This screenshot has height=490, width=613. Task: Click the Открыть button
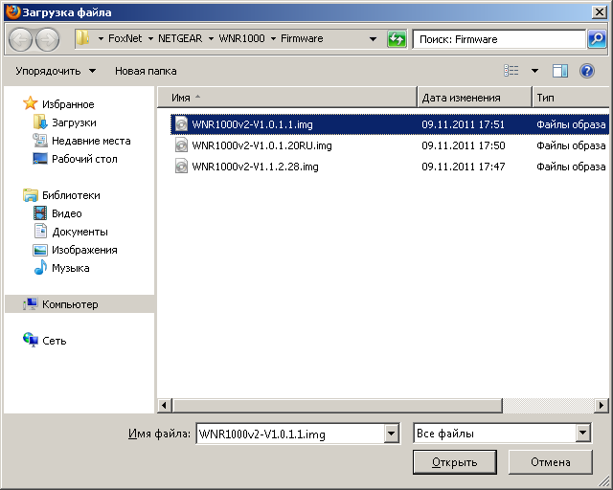coord(455,462)
